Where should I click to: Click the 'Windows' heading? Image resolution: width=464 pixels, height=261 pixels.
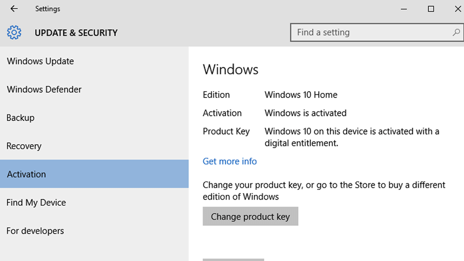(231, 70)
